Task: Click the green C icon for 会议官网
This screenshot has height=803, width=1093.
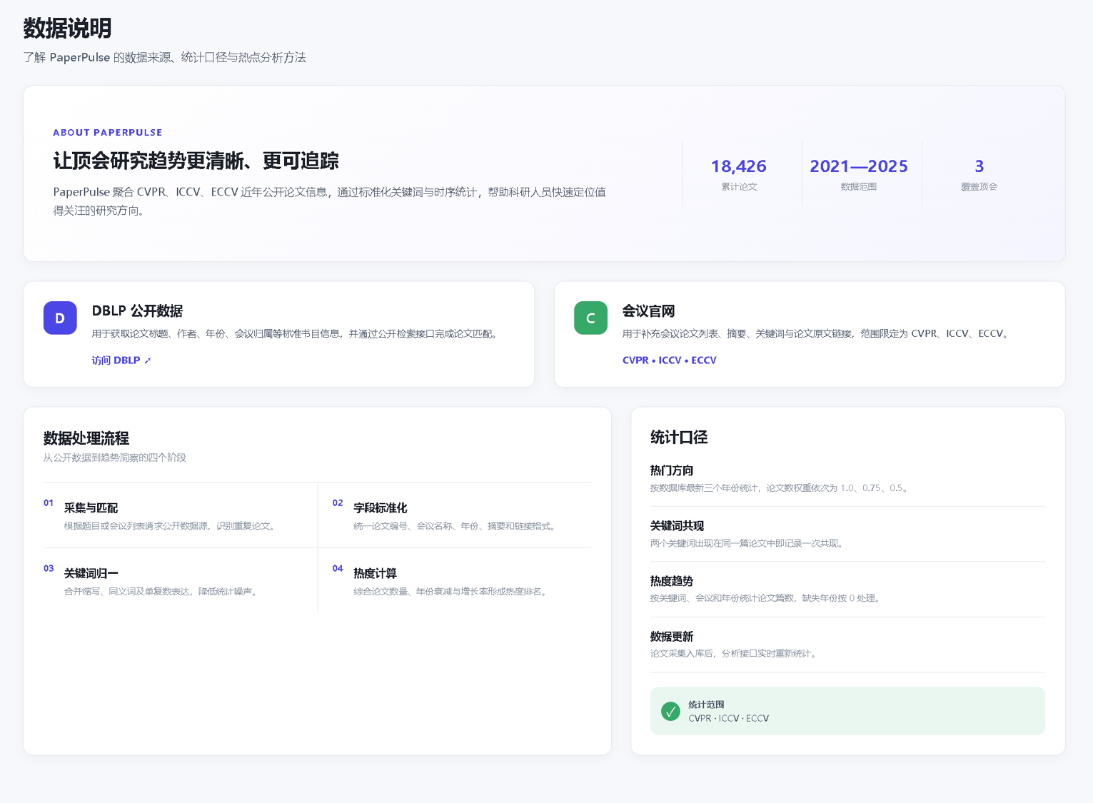Action: click(x=590, y=318)
